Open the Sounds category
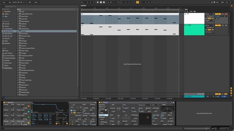The height and width of the screenshot is (131, 234). 7,24
